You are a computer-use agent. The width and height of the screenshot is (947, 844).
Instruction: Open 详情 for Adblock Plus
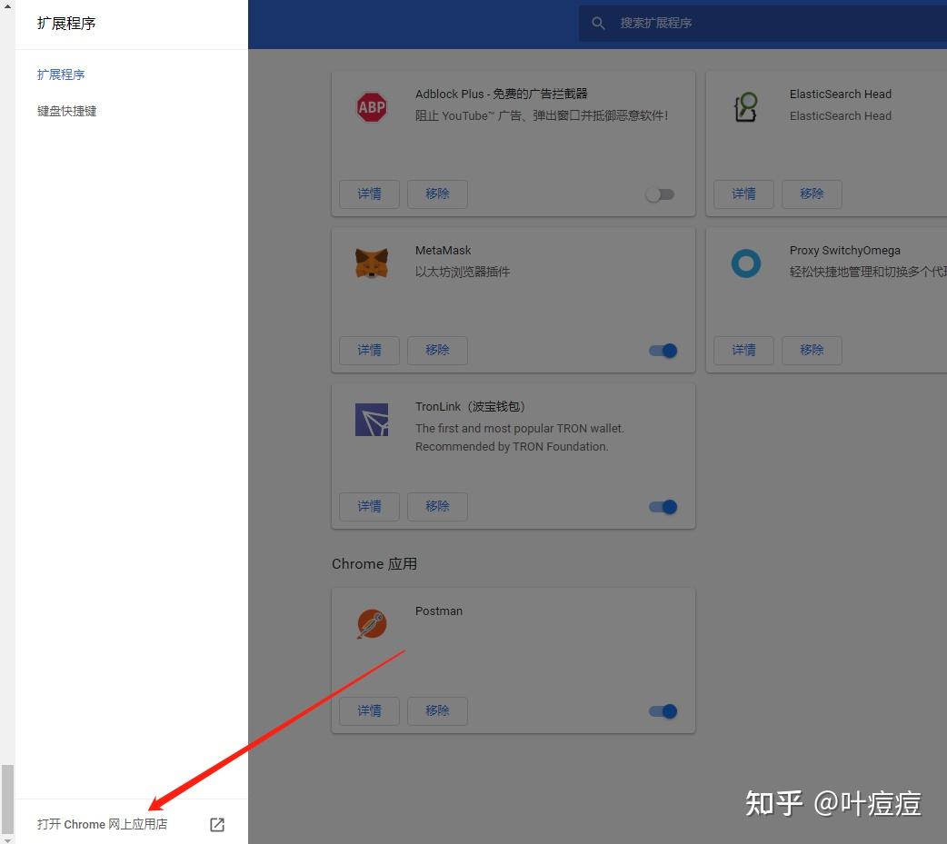(369, 194)
